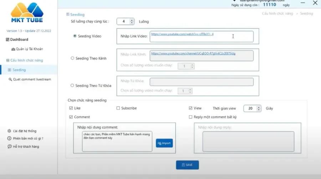Close the MKT Tube window
This screenshot has width=321, height=179.
(x=315, y=2)
